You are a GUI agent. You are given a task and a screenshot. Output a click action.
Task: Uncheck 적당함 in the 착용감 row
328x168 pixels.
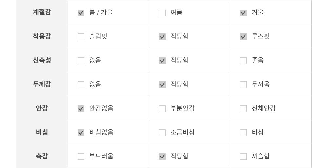pos(162,37)
